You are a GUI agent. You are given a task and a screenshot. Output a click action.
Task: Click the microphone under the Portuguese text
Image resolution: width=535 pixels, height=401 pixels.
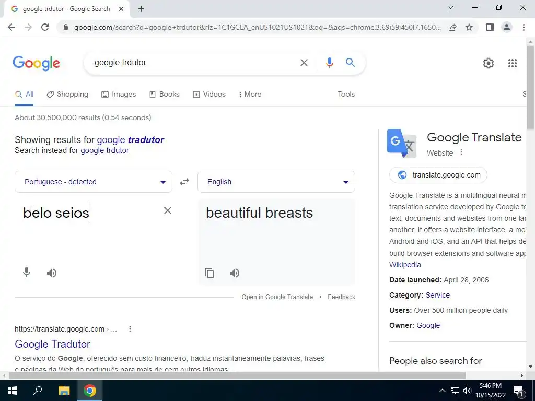pos(27,273)
